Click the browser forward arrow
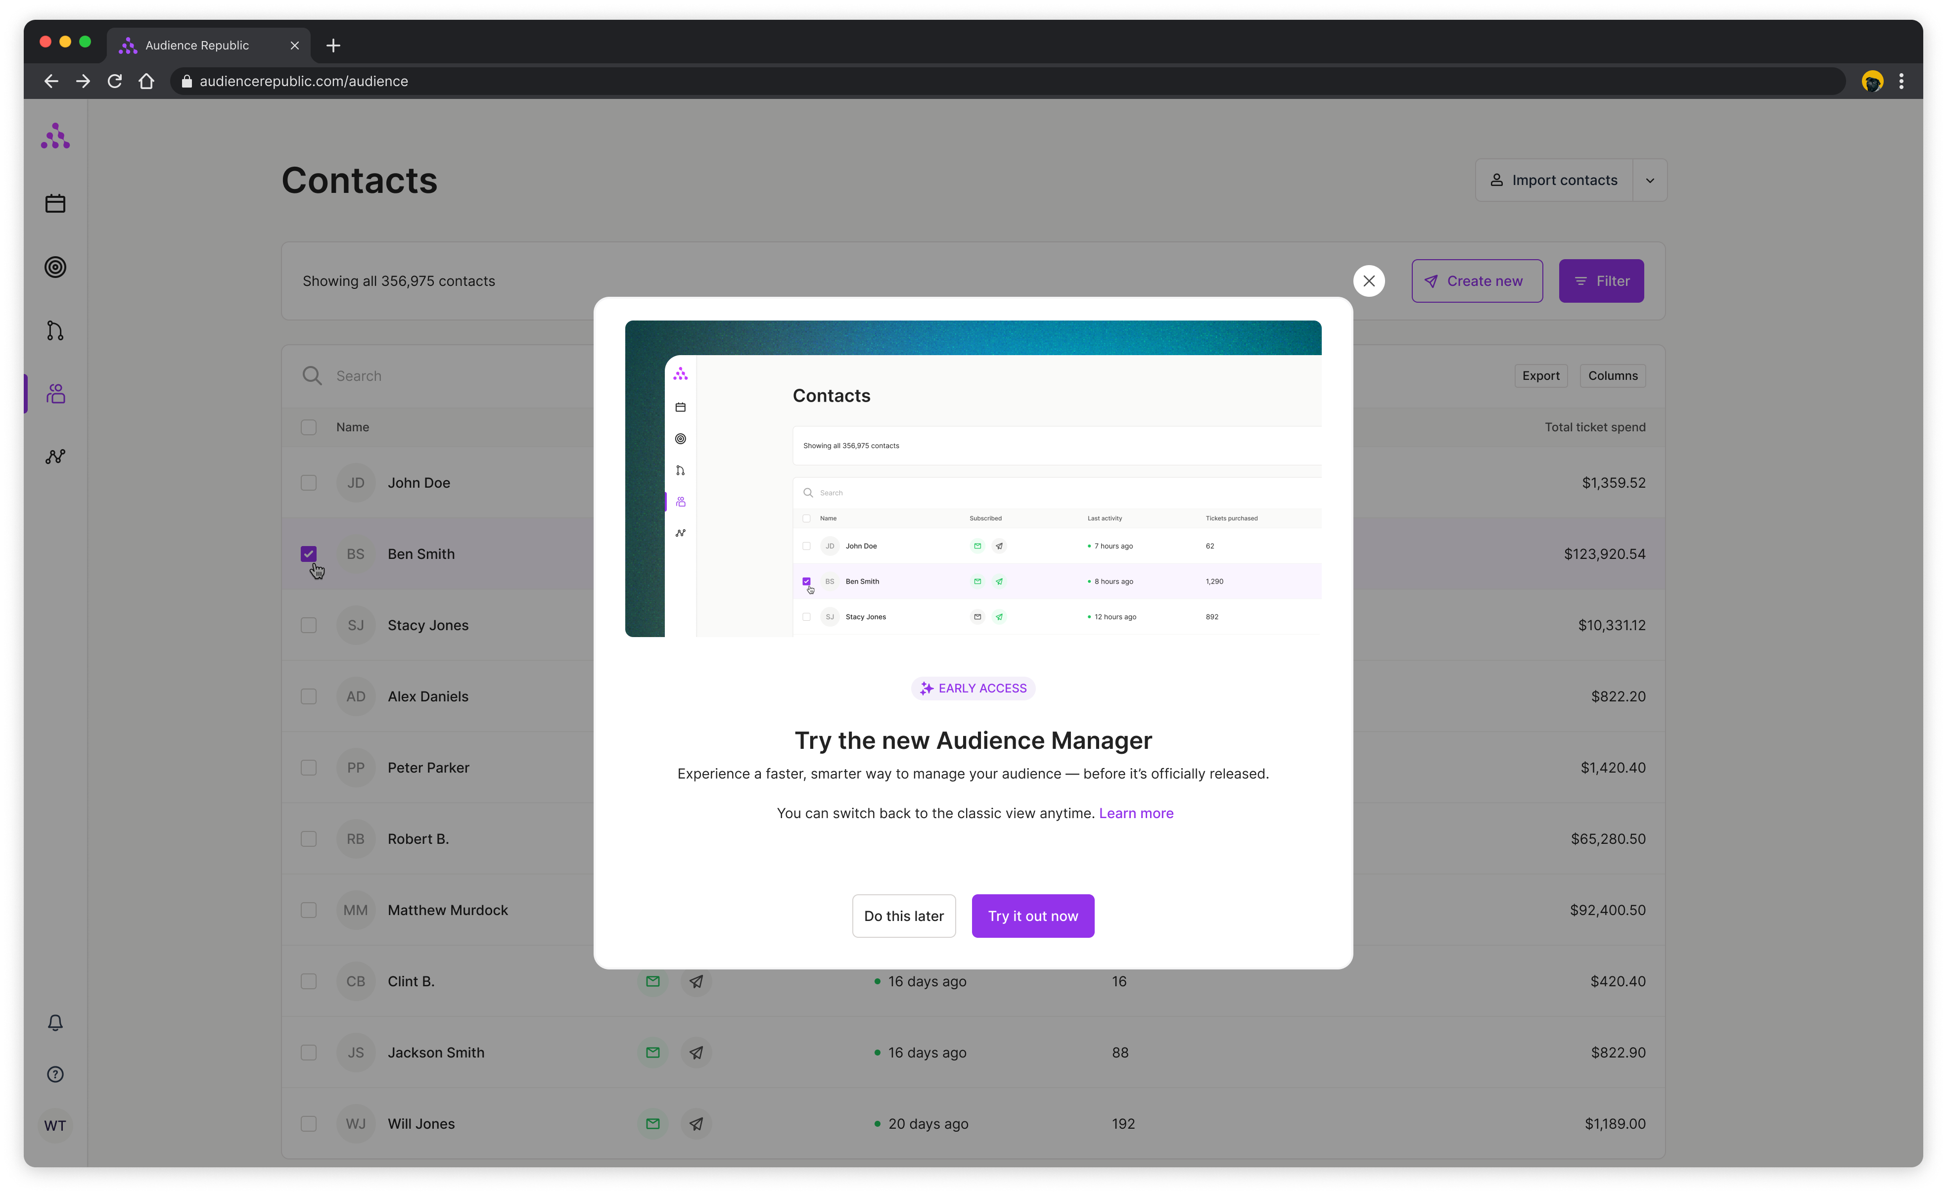 83,81
